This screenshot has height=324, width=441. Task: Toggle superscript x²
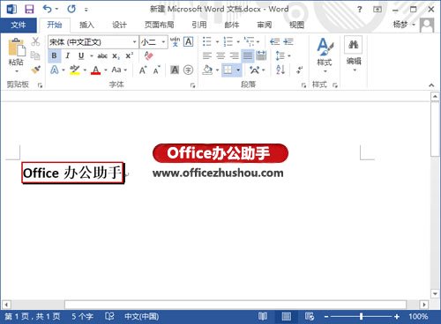pyautogui.click(x=130, y=55)
